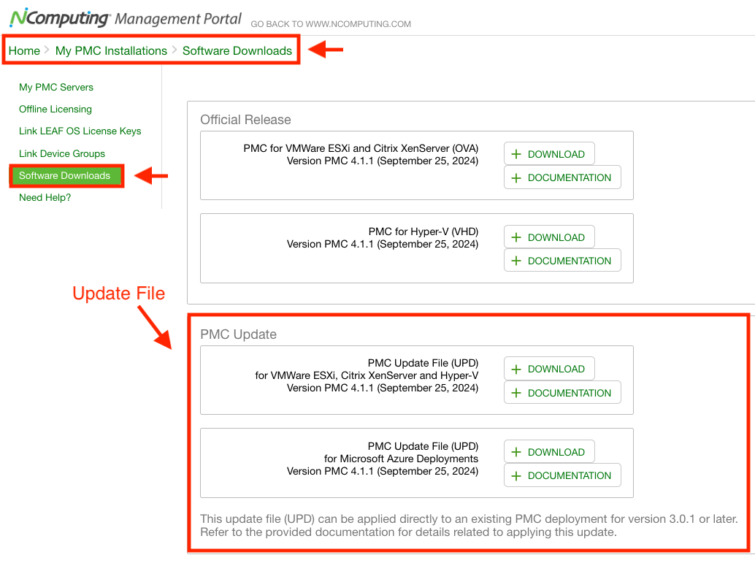Open Need Help? in sidebar
The width and height of the screenshot is (755, 563).
tap(45, 197)
